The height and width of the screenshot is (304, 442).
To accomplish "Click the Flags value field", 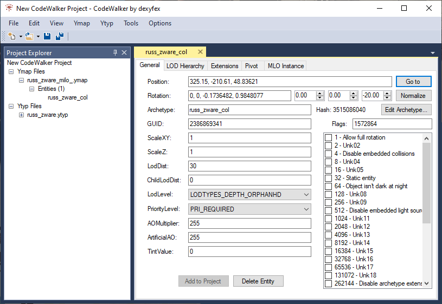I will 392,124.
